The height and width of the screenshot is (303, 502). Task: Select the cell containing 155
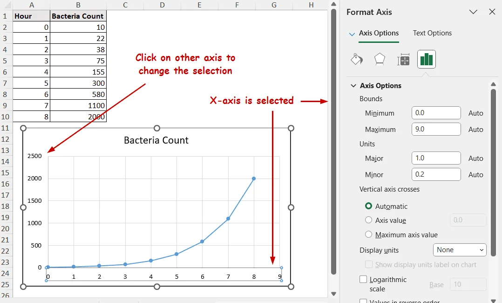point(78,72)
